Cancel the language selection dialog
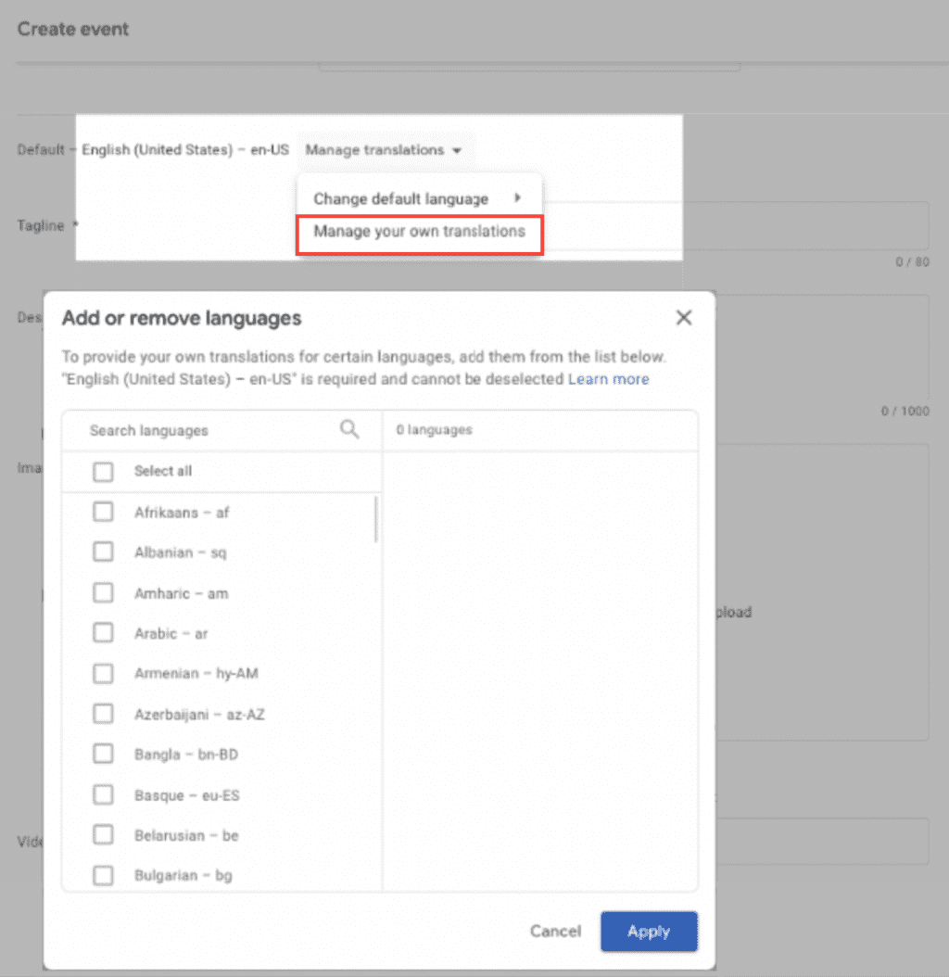Viewport: 949px width, 977px height. (x=555, y=932)
